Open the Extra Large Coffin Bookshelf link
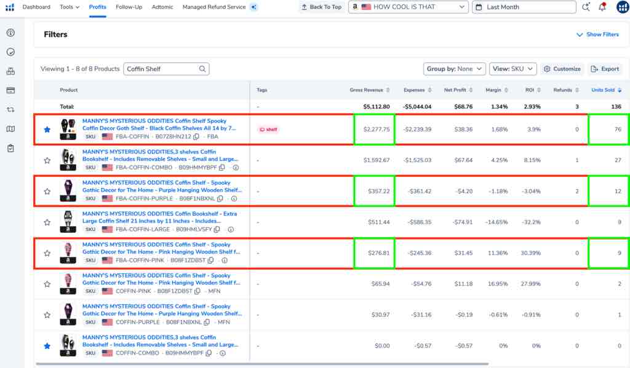This screenshot has height=368, width=630. tap(159, 217)
